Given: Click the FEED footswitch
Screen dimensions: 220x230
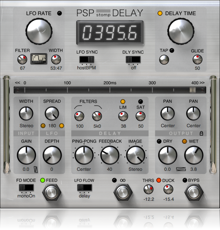Looking at the screenshot, I should tap(52, 192).
